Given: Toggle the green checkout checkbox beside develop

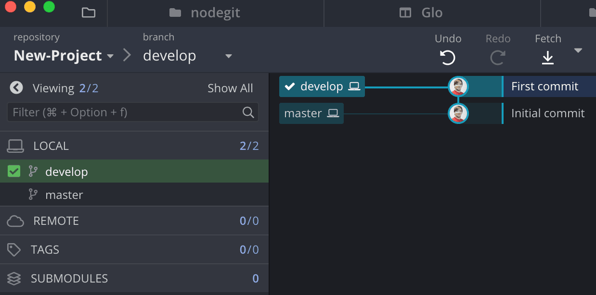Looking at the screenshot, I should pos(13,171).
